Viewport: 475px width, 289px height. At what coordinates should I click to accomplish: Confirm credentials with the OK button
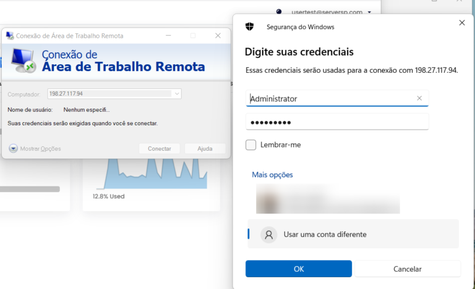click(x=299, y=269)
